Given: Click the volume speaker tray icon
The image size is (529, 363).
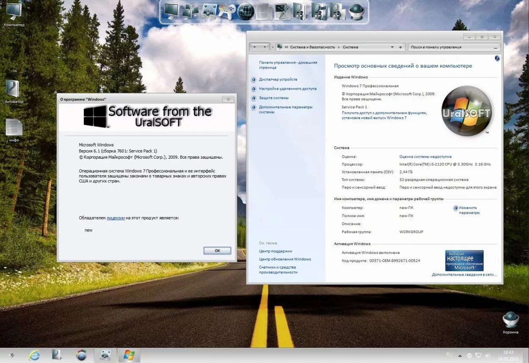Looking at the screenshot, I should point(487,355).
